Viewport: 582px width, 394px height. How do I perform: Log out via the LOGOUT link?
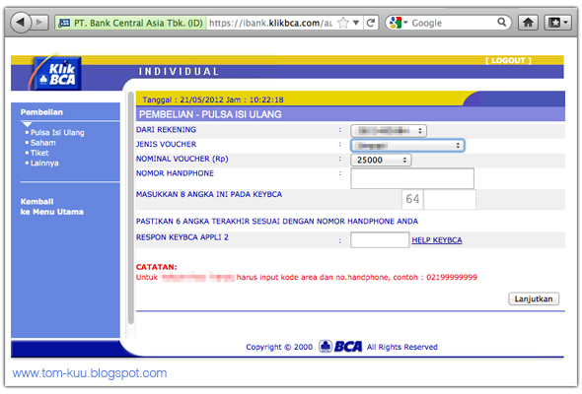coord(508,60)
